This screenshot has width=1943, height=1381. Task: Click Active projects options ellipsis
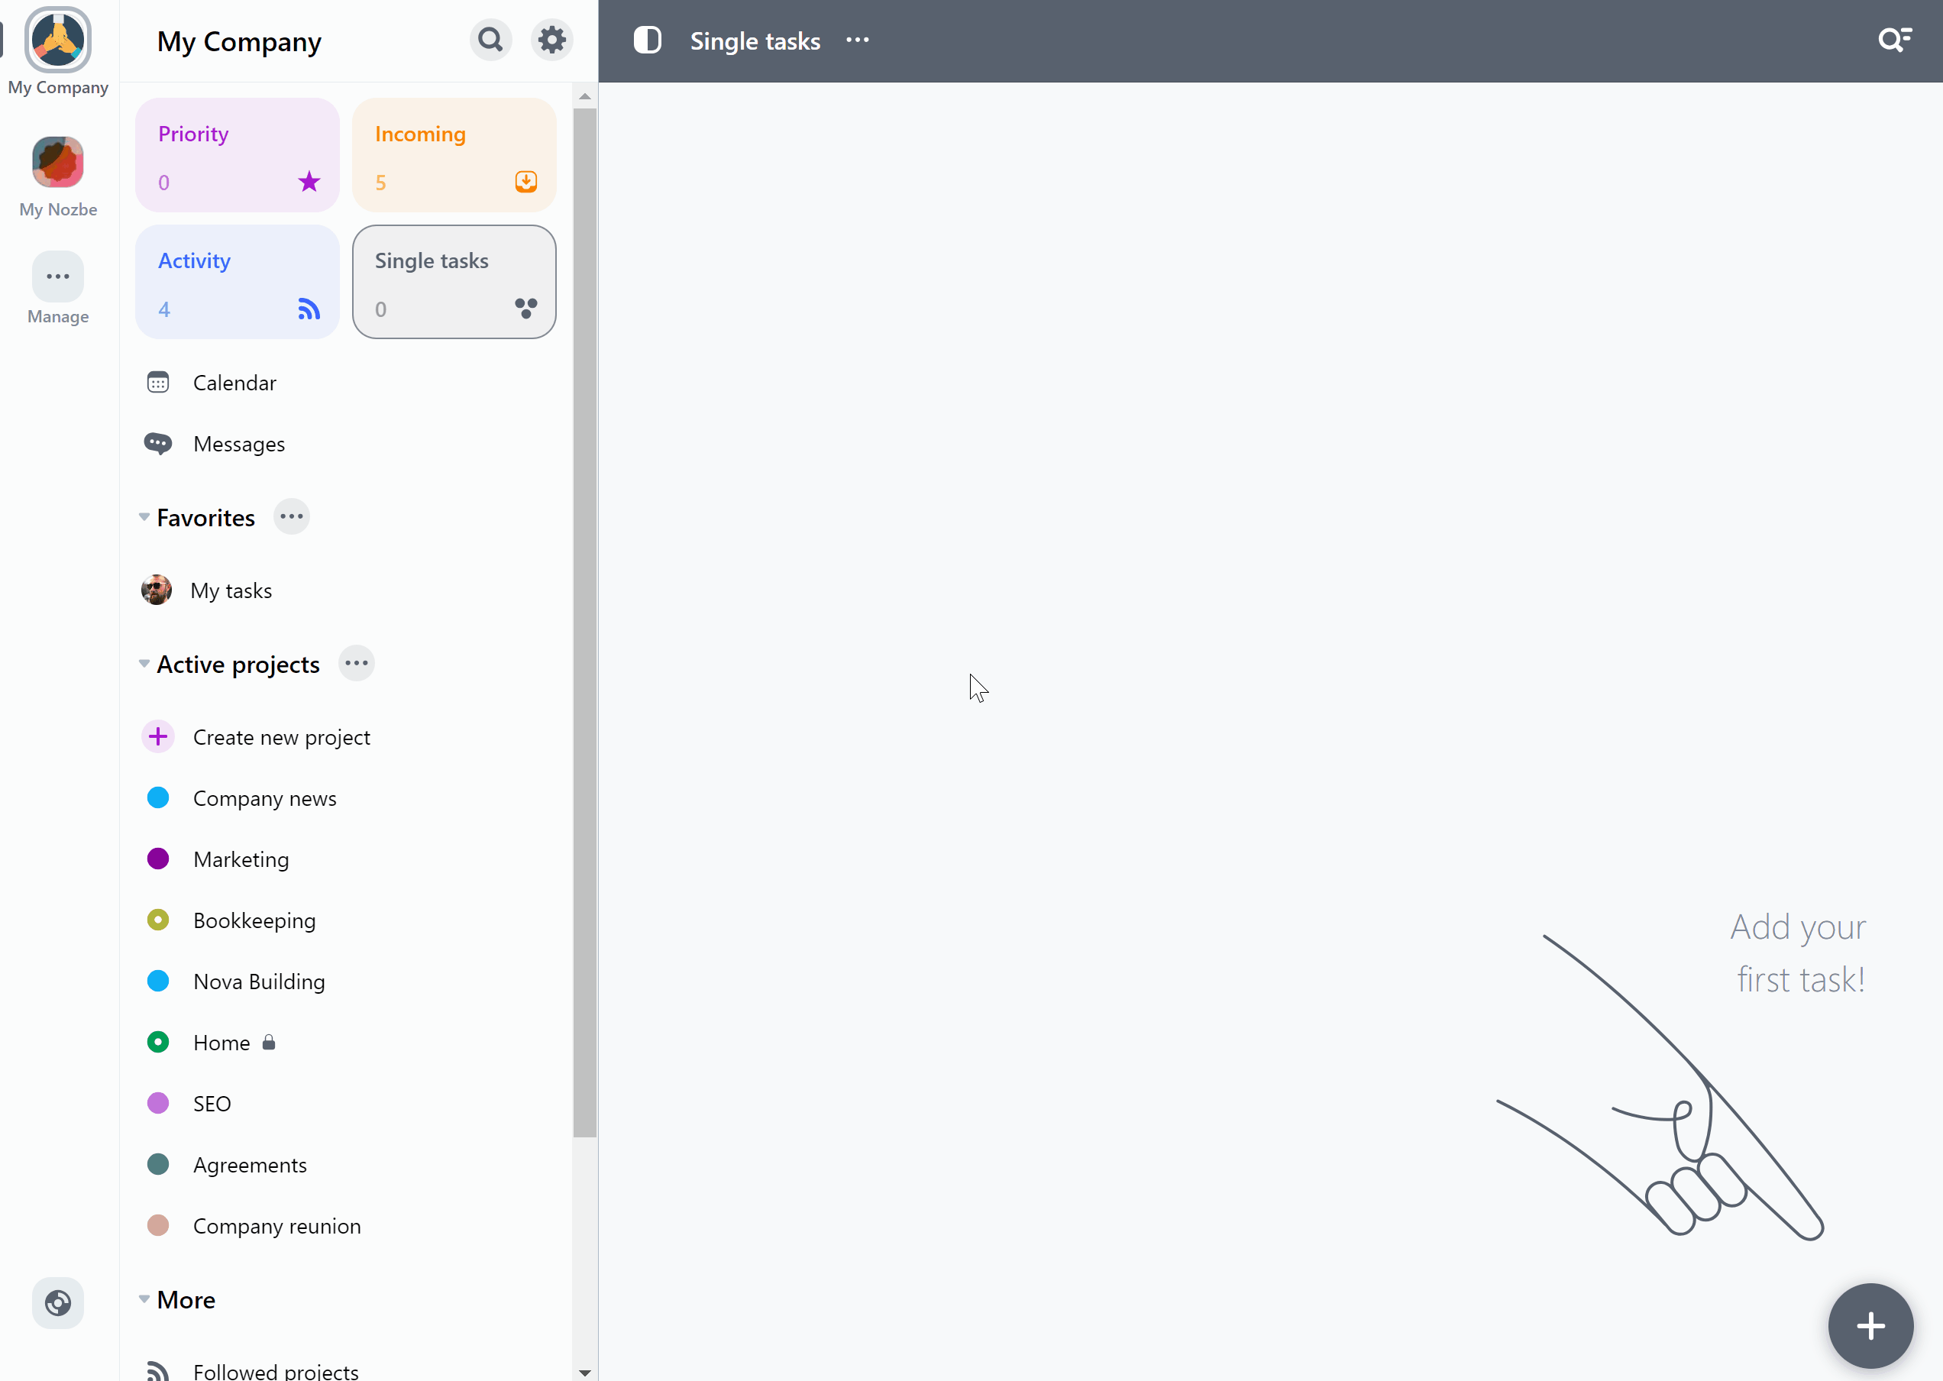[354, 664]
